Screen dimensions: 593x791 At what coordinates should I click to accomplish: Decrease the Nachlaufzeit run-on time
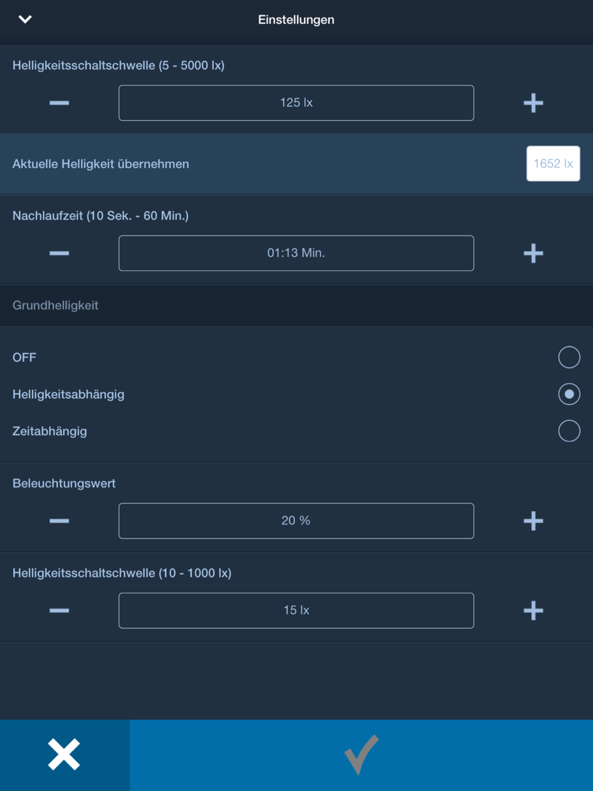pos(59,253)
